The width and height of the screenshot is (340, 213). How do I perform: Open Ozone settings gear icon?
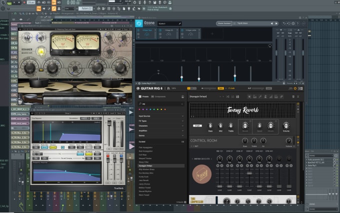293,23
